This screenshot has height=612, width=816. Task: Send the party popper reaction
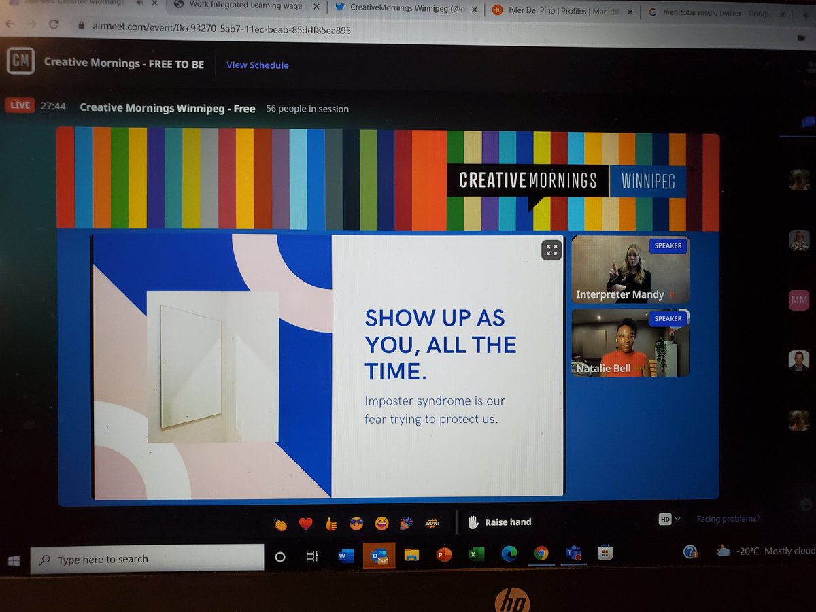(x=406, y=523)
